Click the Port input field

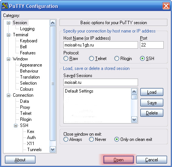152,45
